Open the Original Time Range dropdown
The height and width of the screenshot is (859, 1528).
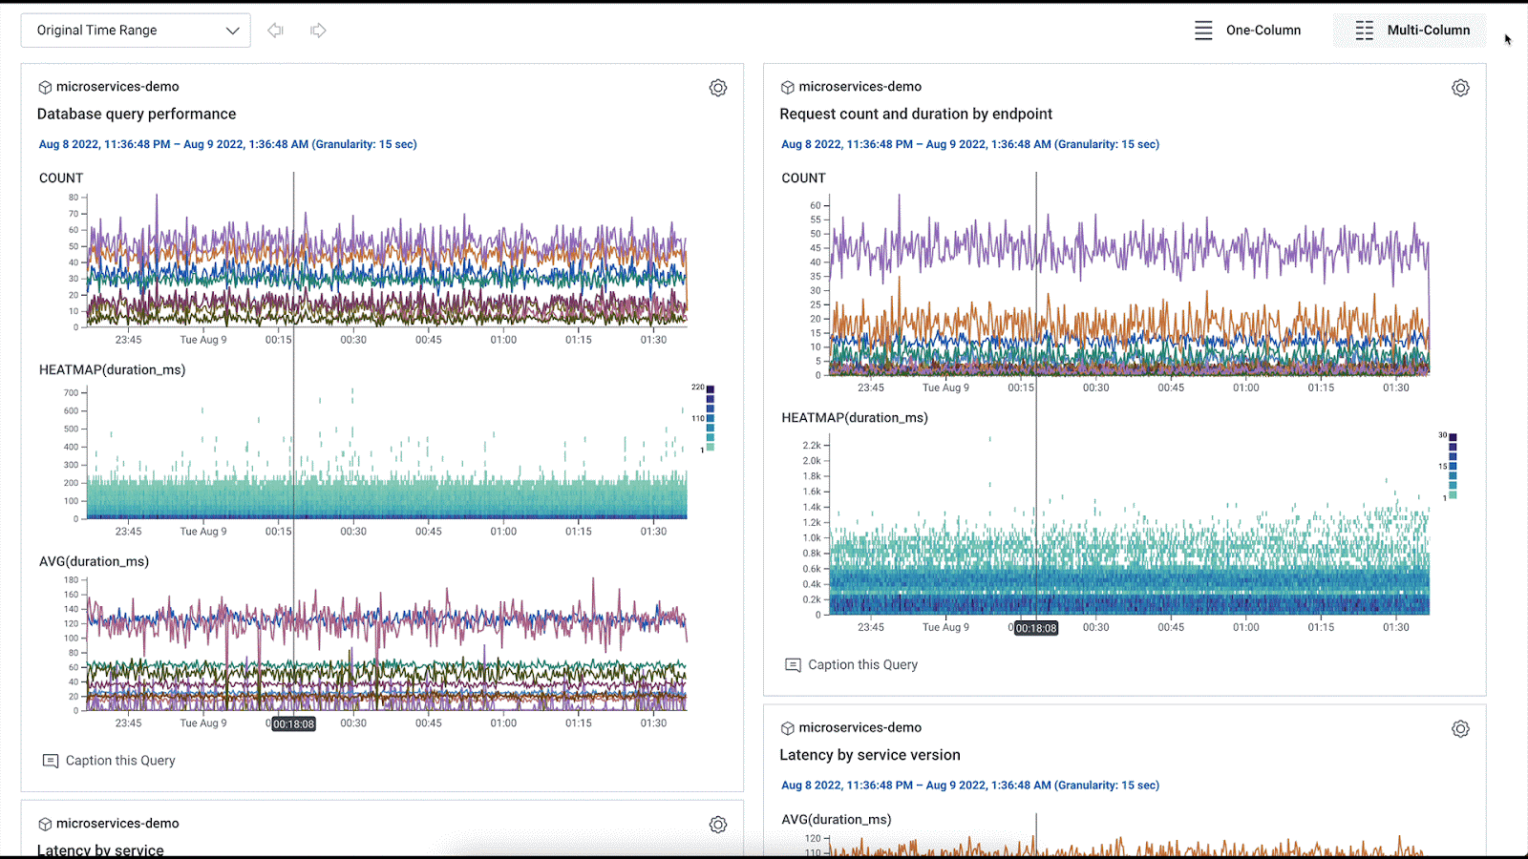pyautogui.click(x=136, y=31)
